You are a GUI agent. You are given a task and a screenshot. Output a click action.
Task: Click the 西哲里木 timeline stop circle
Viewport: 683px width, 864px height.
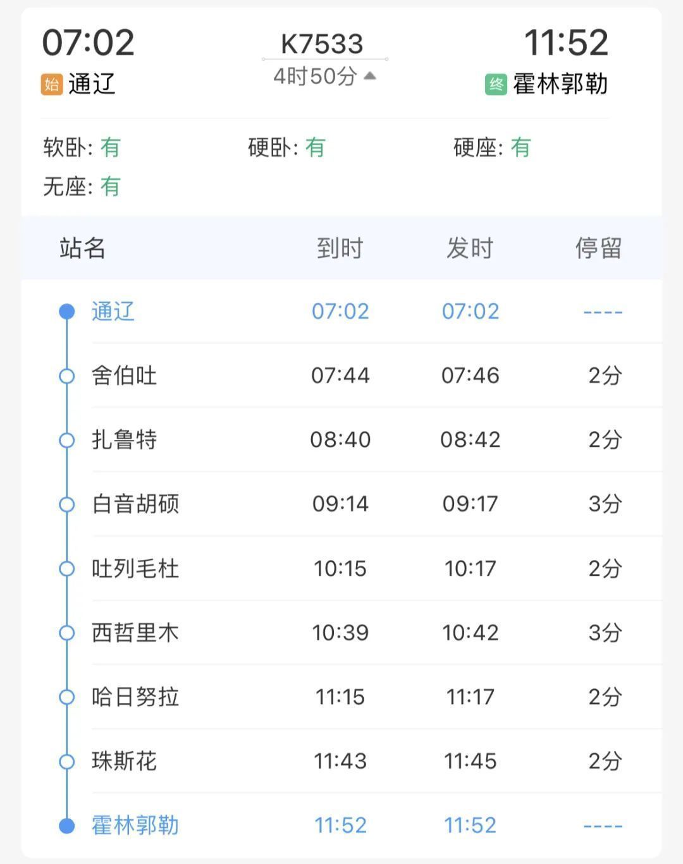pyautogui.click(x=66, y=633)
